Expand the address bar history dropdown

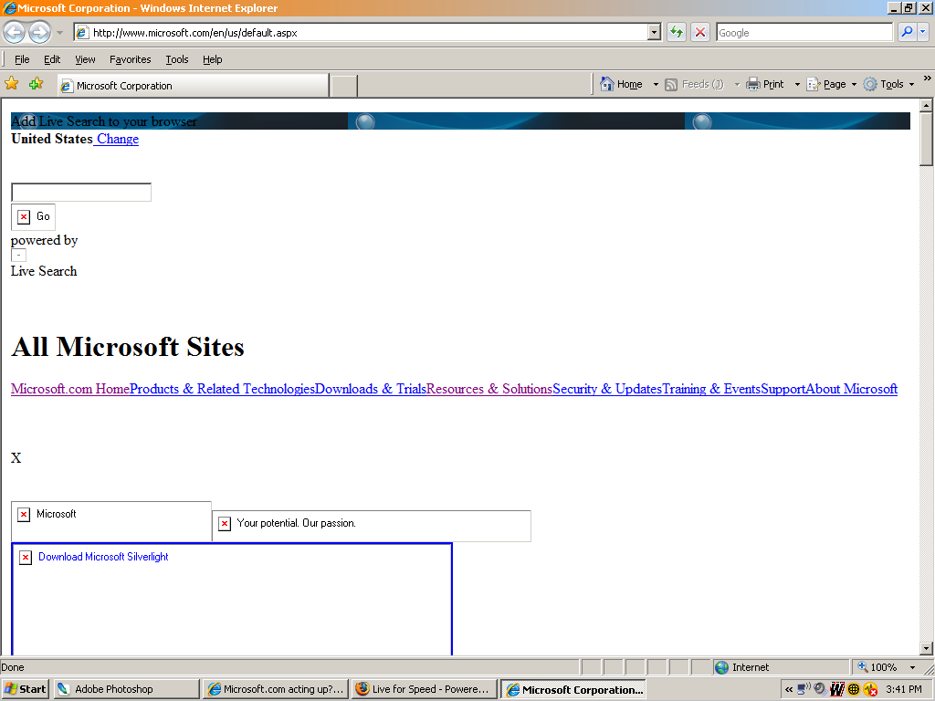click(654, 32)
